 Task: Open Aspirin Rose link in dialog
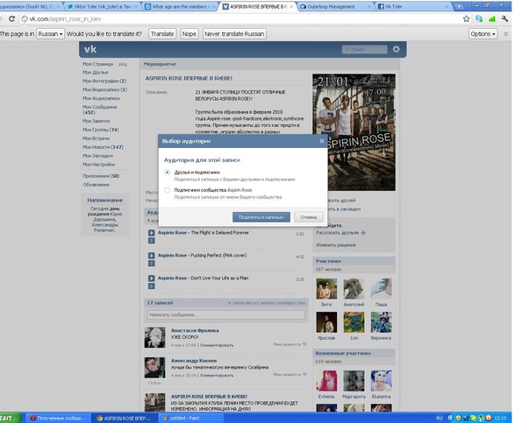240,190
